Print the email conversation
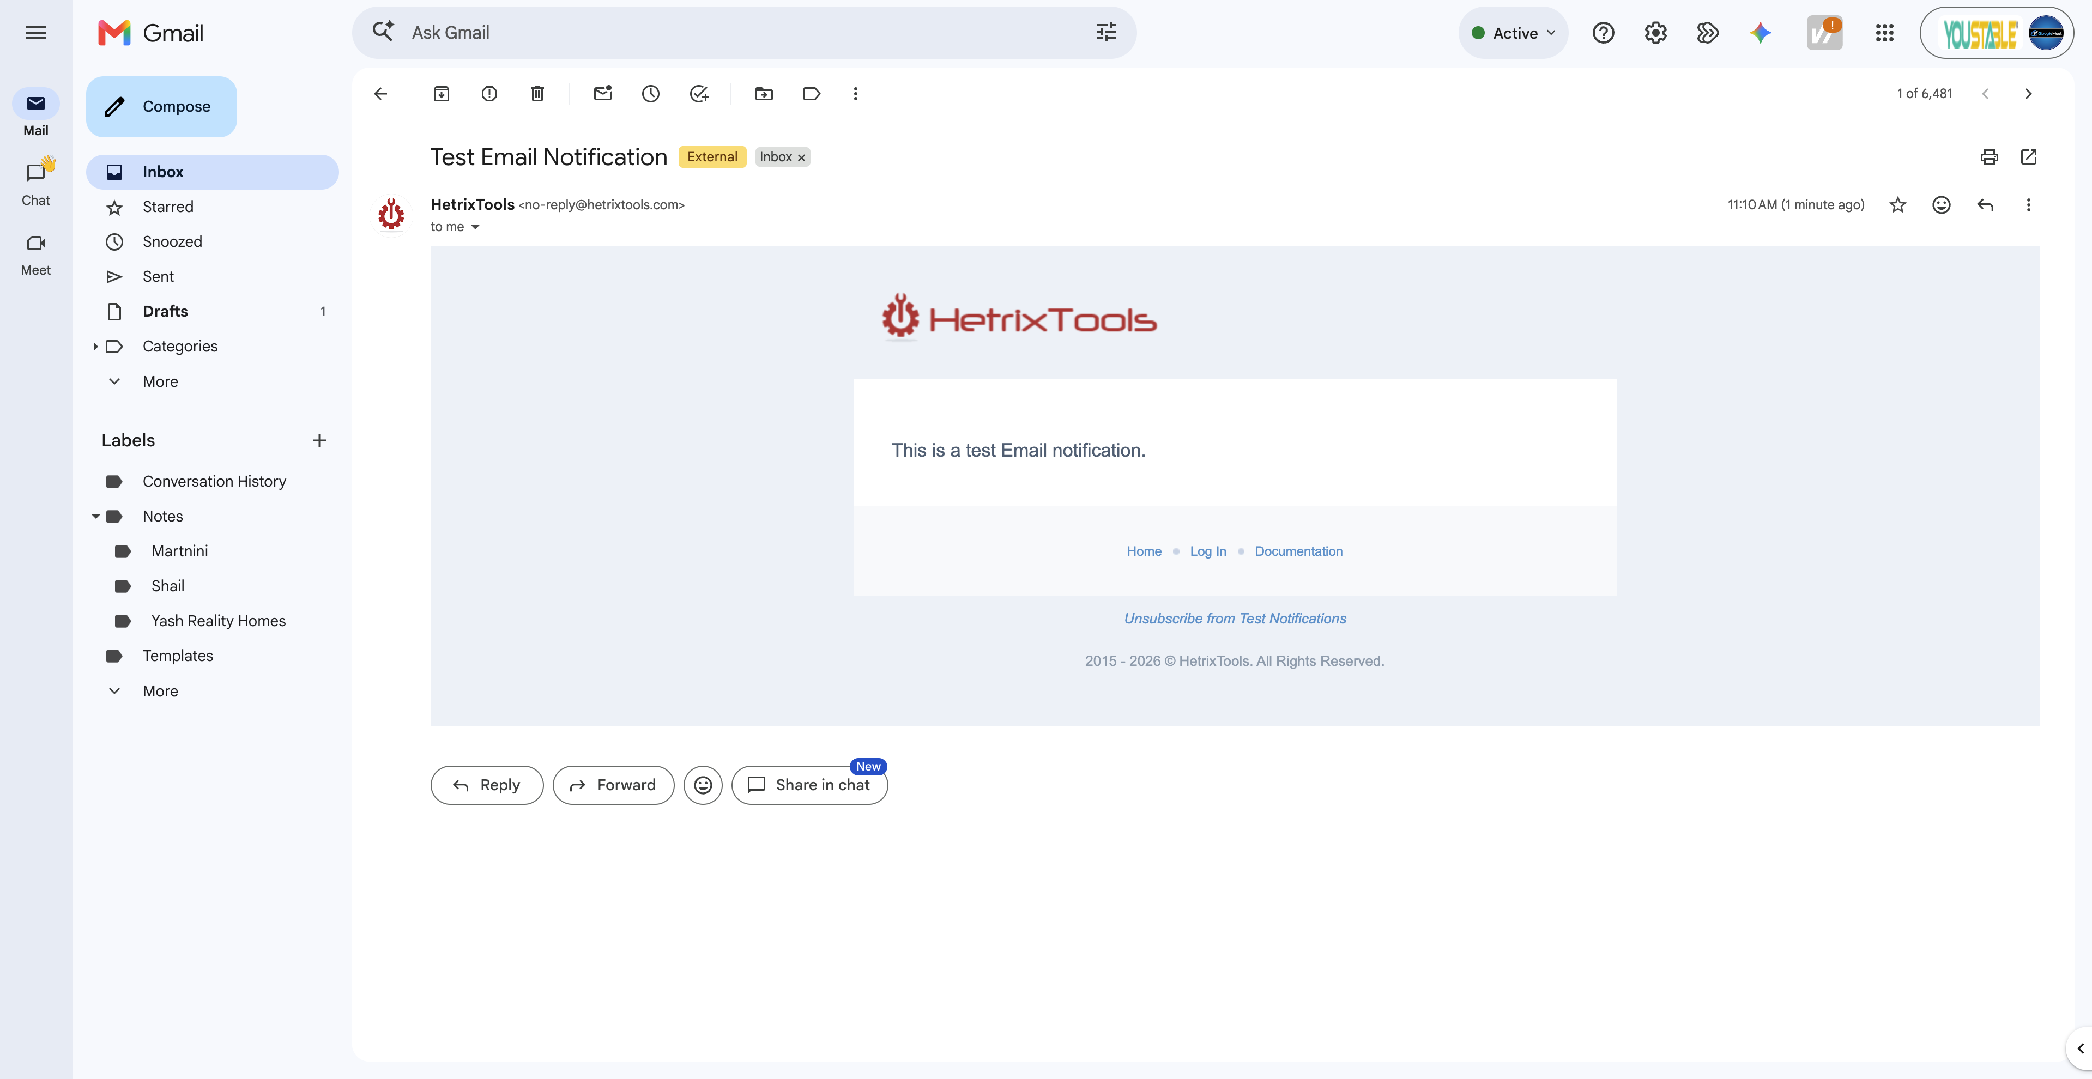Screen dimensions: 2092x1079 coord(1989,157)
